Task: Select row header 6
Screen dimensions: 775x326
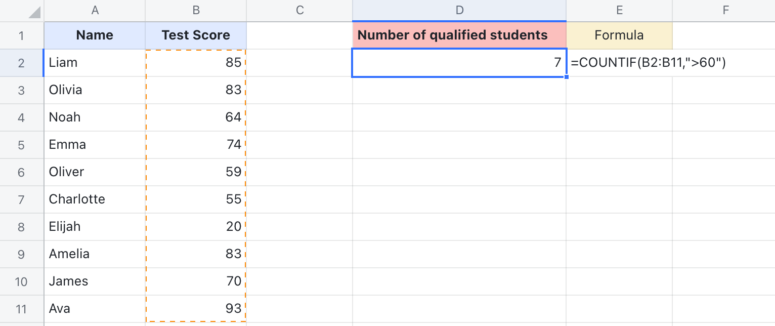Action: 22,172
